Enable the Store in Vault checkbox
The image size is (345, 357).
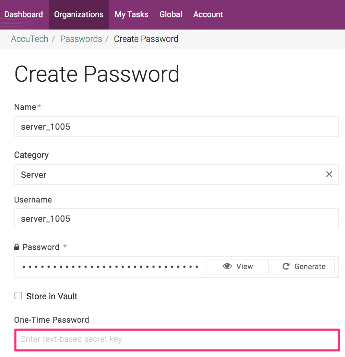[18, 295]
